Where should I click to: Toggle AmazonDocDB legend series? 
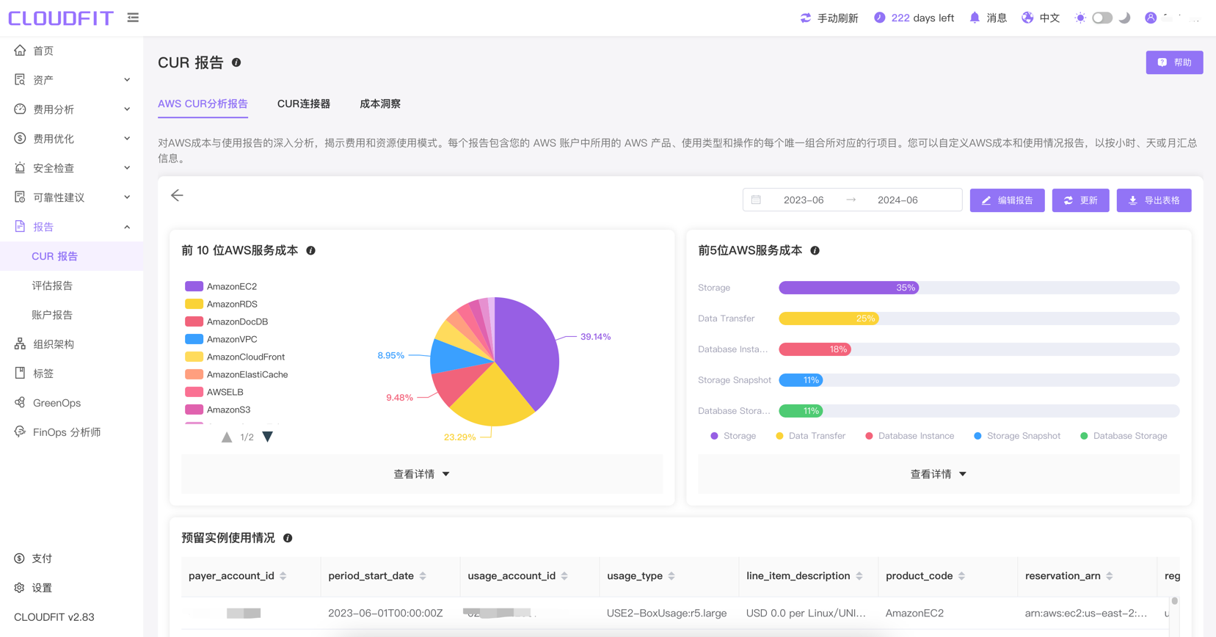click(x=227, y=321)
